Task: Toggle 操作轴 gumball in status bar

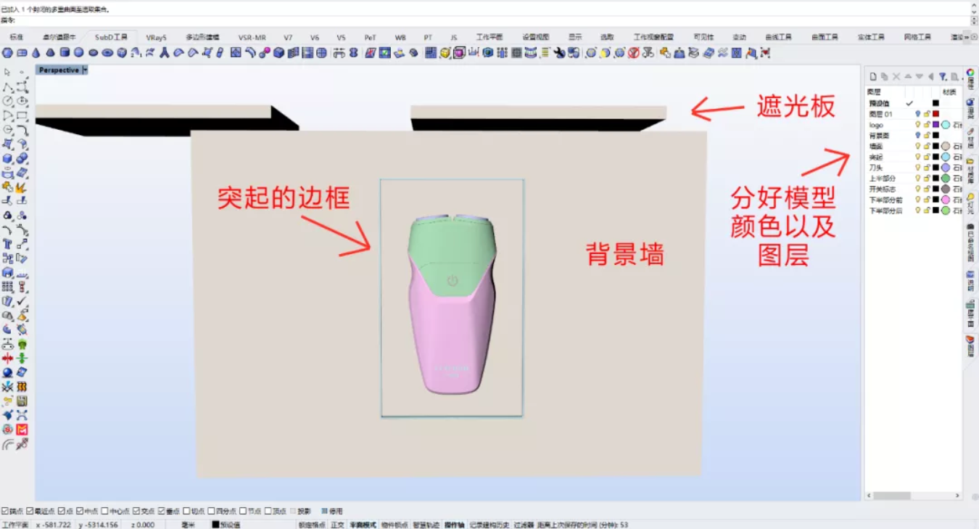Action: point(454,524)
